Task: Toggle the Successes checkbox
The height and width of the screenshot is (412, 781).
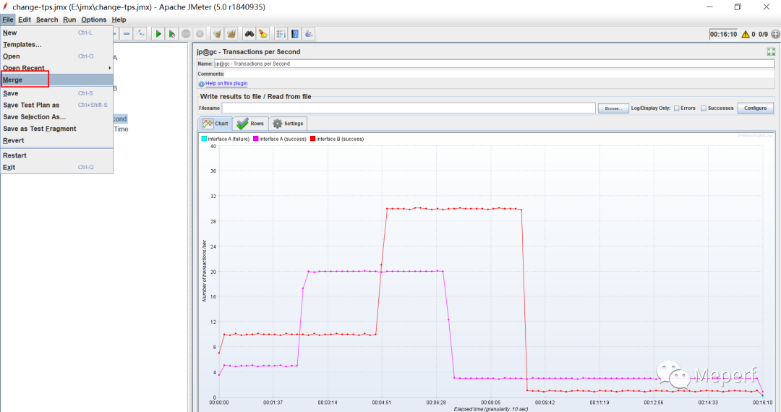Action: (704, 108)
